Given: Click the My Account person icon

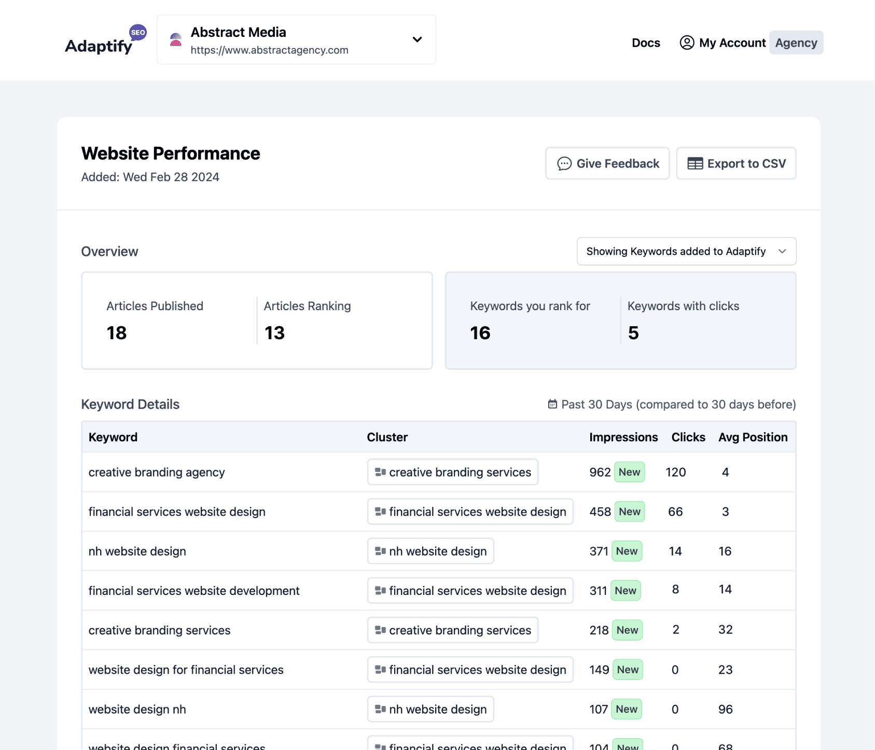Looking at the screenshot, I should tap(686, 43).
